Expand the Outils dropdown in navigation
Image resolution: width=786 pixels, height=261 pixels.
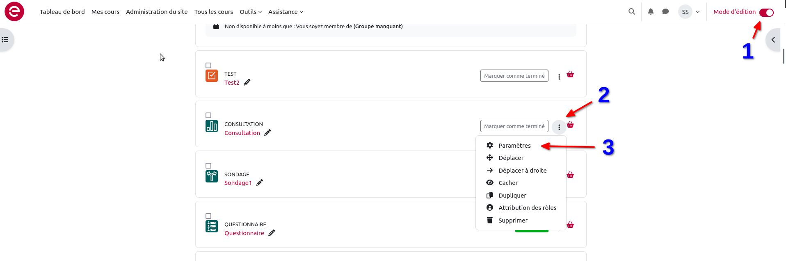point(250,12)
